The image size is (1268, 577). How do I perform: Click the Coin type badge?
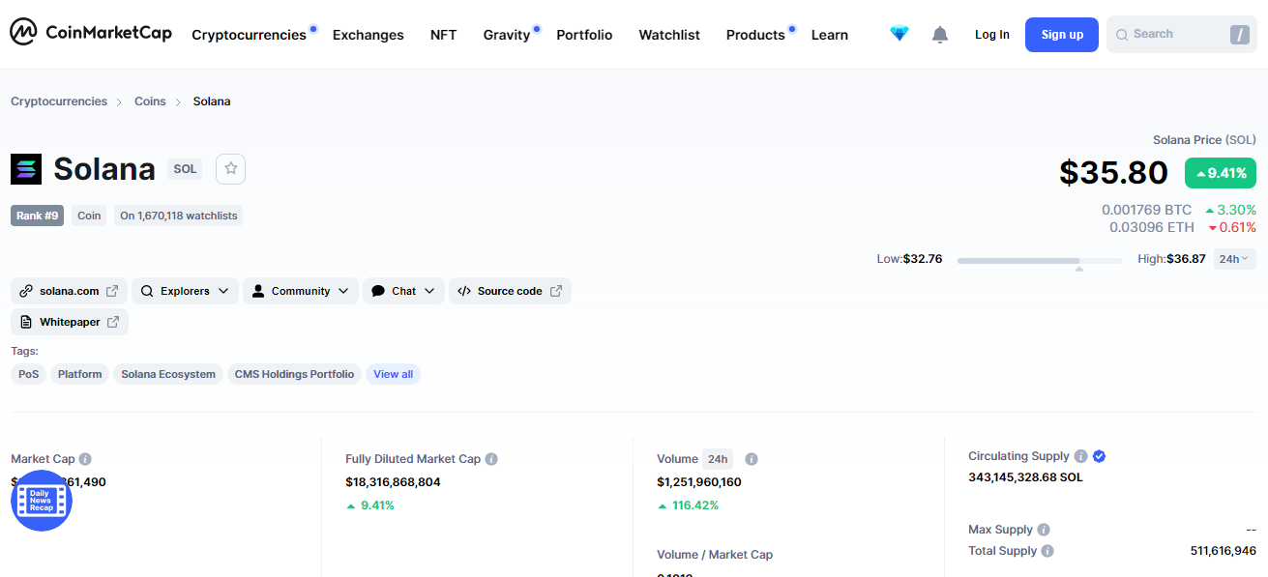[89, 216]
